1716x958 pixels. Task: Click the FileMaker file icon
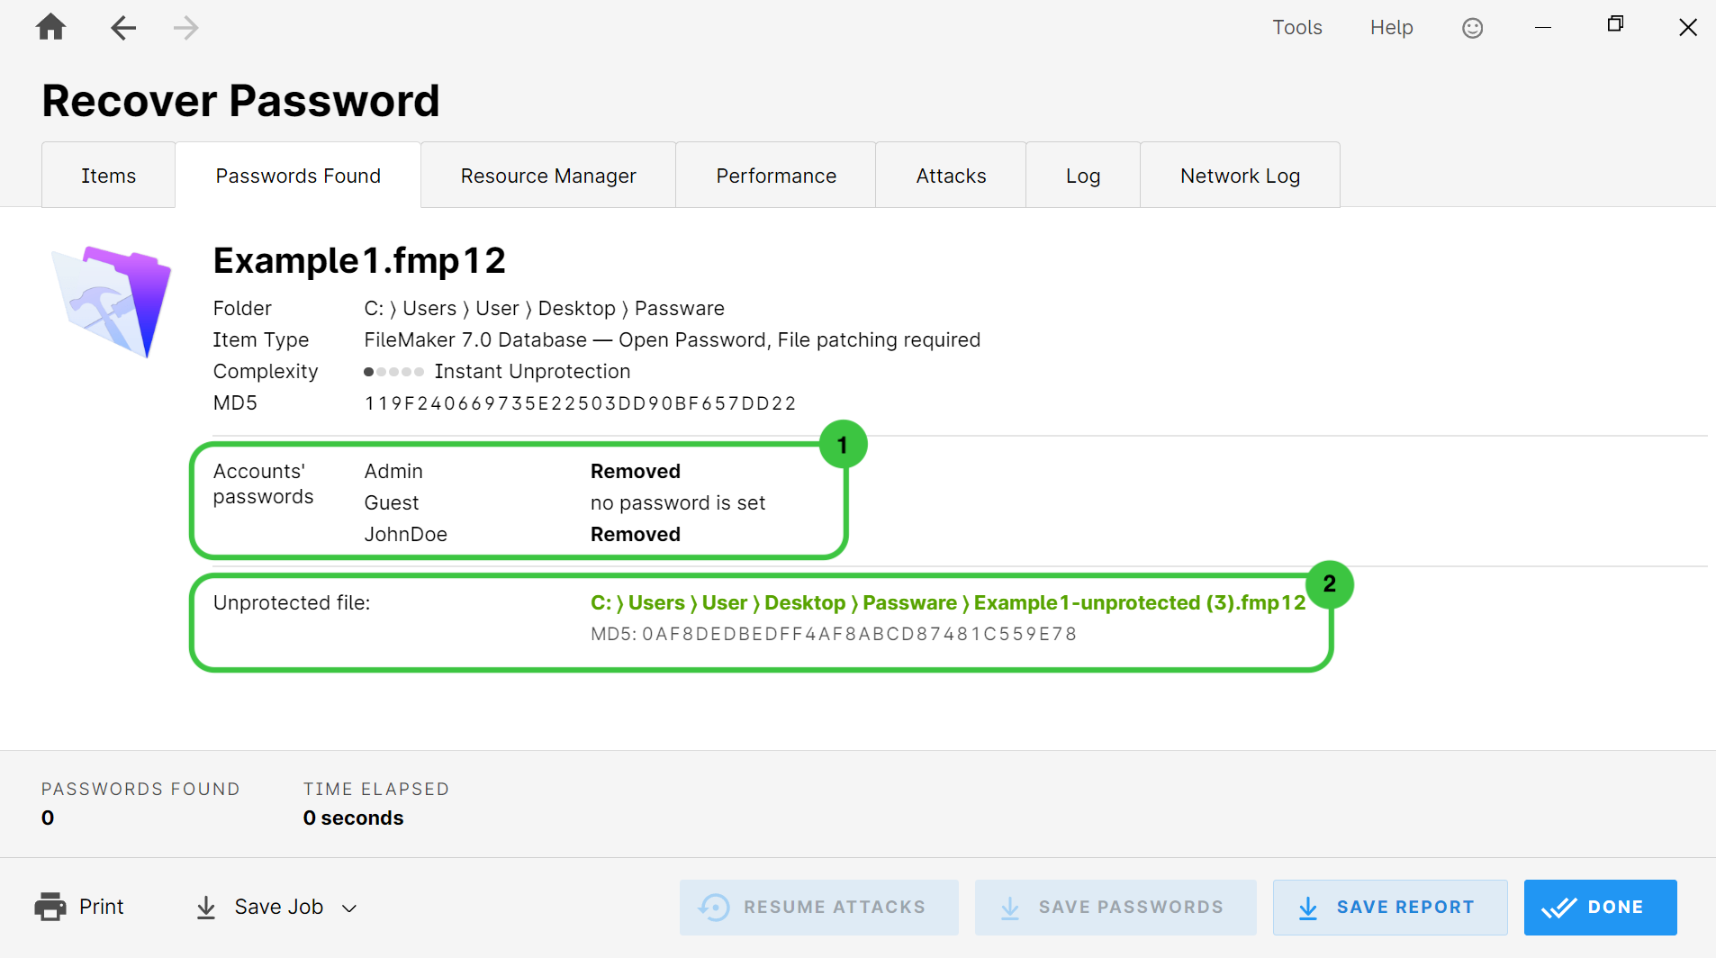(113, 301)
